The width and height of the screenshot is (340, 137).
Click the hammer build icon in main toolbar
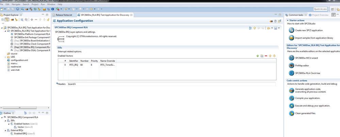[x=31, y=9]
